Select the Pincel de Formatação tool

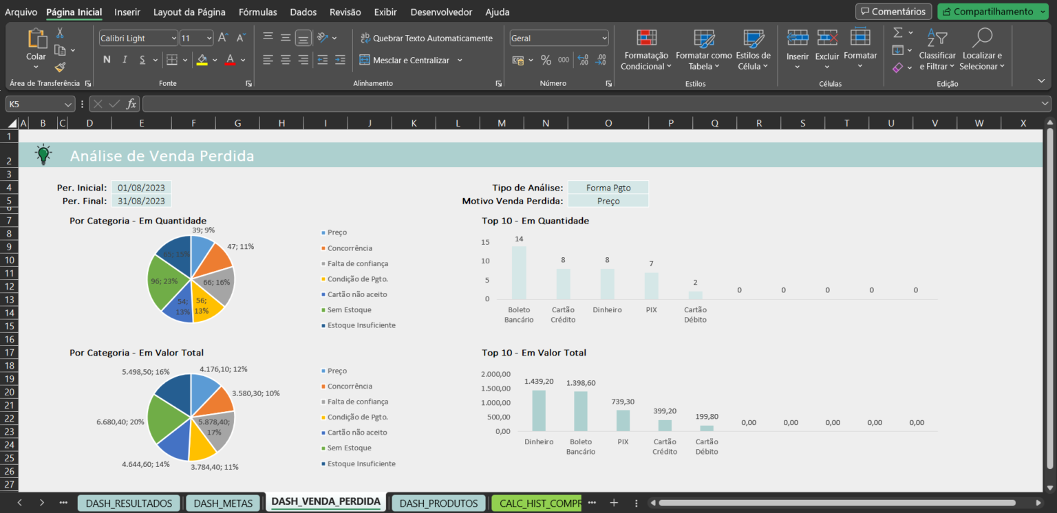[x=60, y=67]
